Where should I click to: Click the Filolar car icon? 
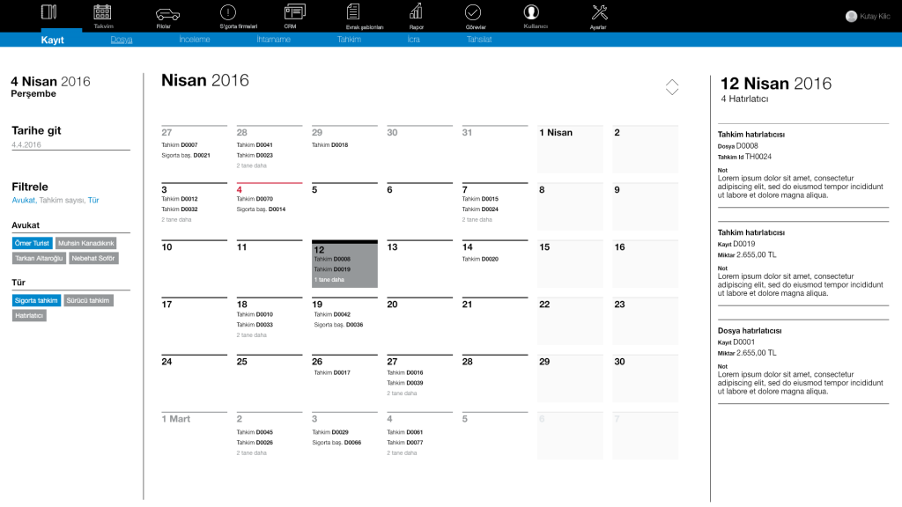click(166, 14)
